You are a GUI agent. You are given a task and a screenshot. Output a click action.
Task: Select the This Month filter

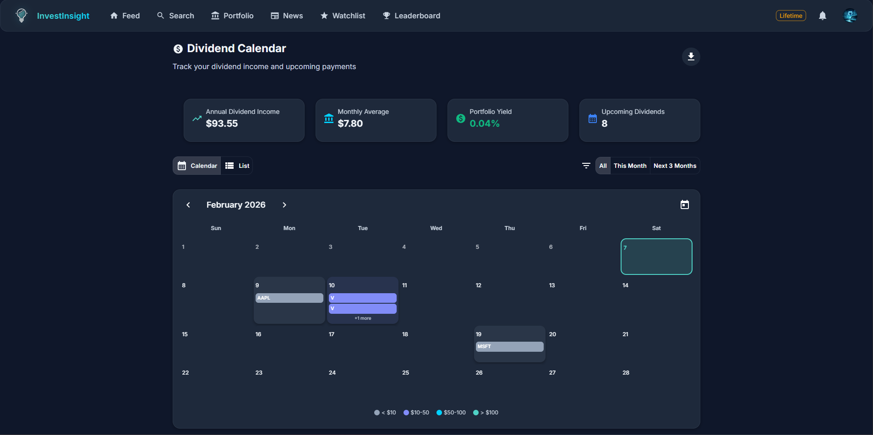point(630,165)
